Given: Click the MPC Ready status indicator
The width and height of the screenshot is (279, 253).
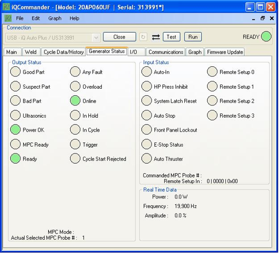Looking at the screenshot, I should [16, 144].
